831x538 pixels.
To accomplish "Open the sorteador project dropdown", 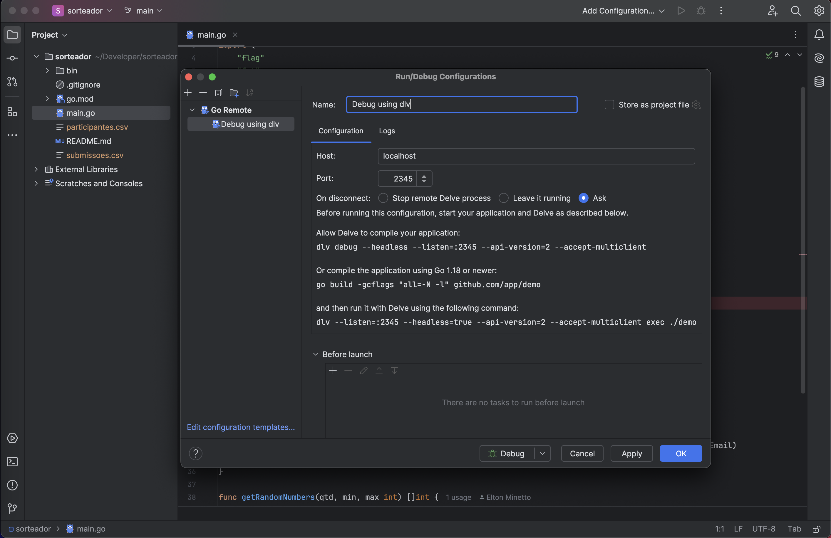I will pyautogui.click(x=82, y=11).
